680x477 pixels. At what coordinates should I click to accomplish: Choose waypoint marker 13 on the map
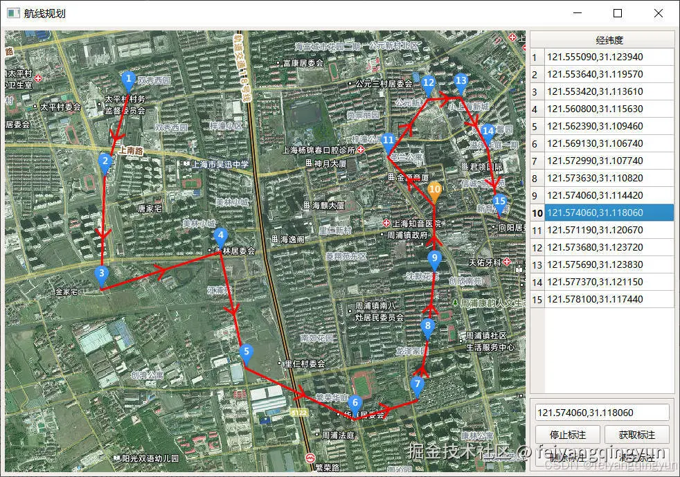[460, 82]
